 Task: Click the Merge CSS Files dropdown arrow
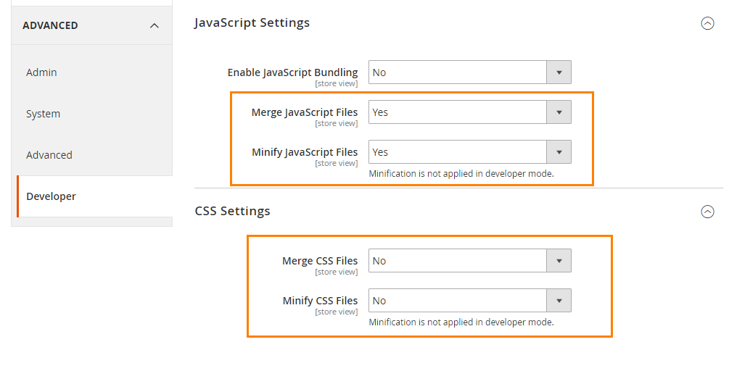[559, 261]
